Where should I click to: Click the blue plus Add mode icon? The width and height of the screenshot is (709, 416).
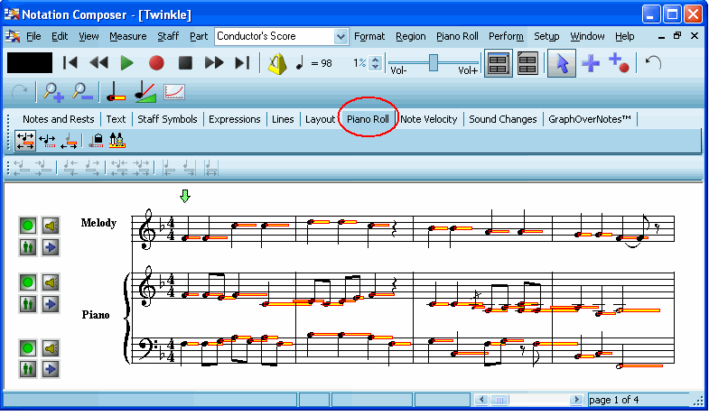(589, 63)
